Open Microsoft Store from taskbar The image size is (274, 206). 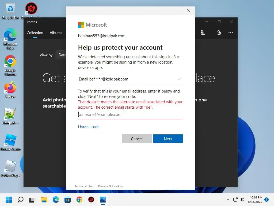(x=67, y=200)
